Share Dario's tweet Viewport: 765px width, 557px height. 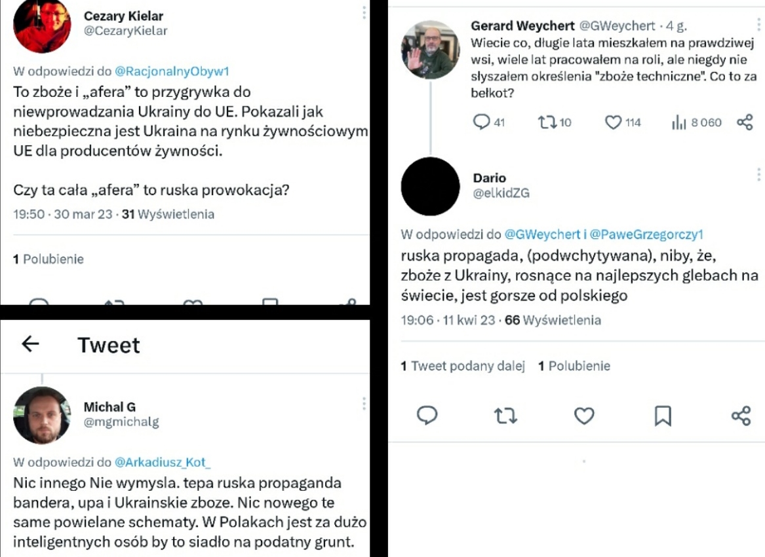tap(741, 415)
